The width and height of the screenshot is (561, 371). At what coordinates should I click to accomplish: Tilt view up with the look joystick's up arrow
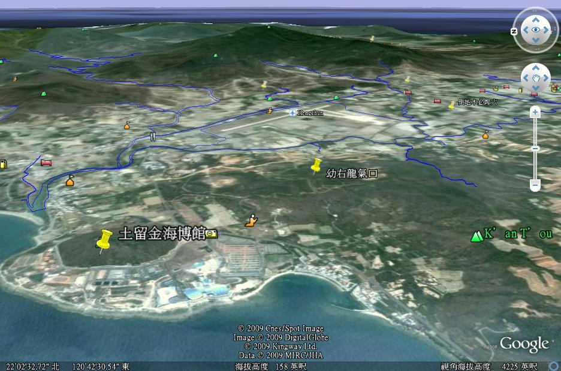(536, 18)
